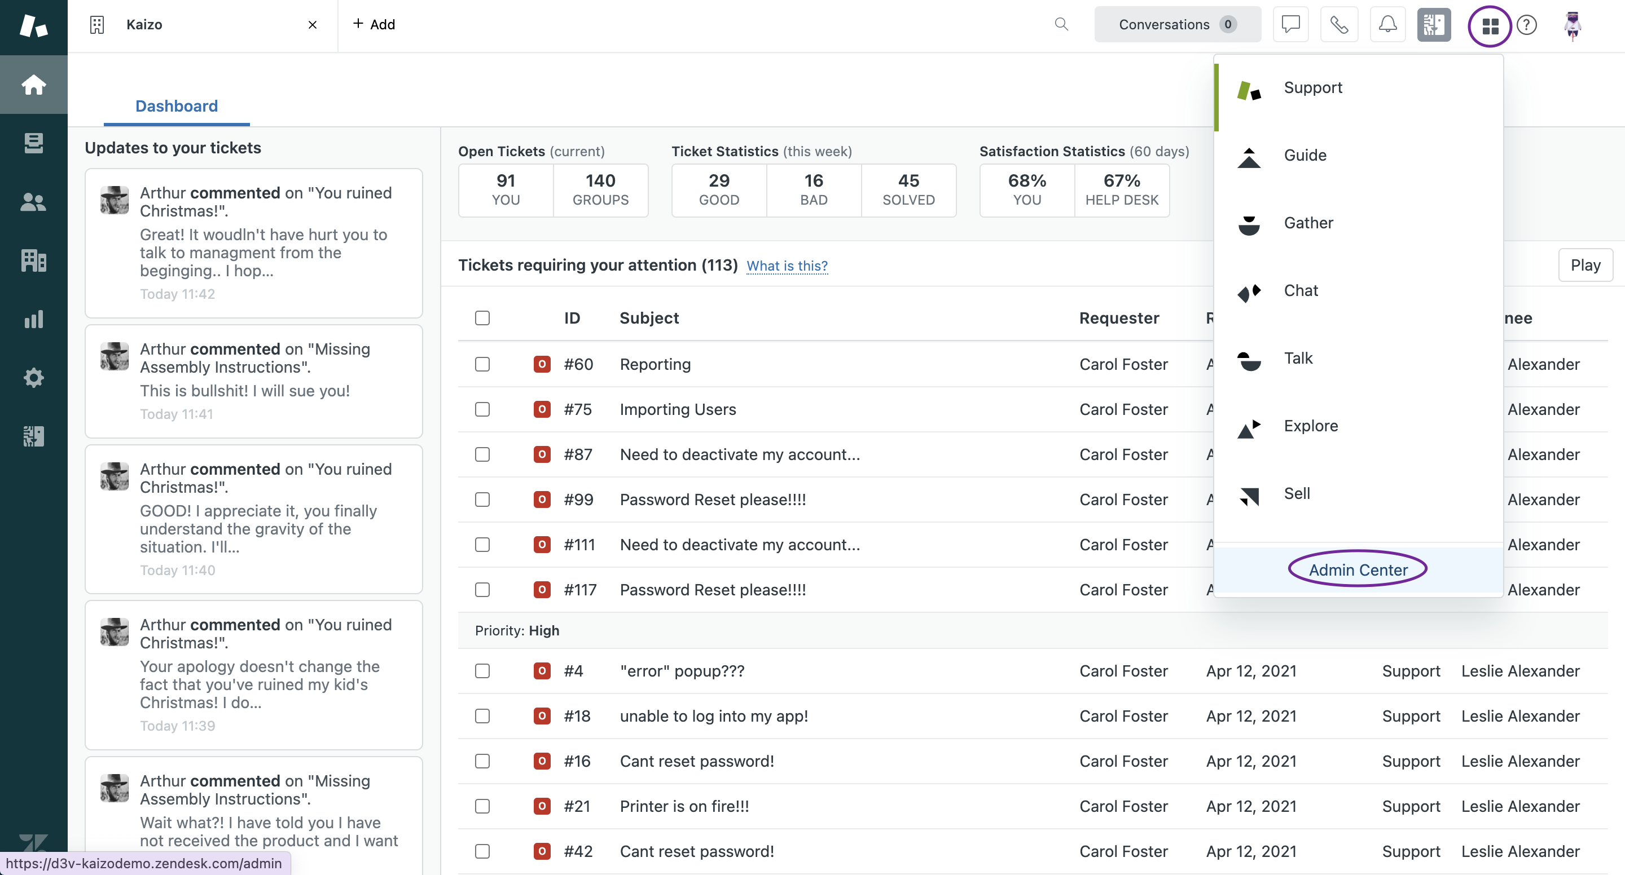Open the Customers icon in sidebar
Screen dimensions: 1625x875
click(33, 202)
